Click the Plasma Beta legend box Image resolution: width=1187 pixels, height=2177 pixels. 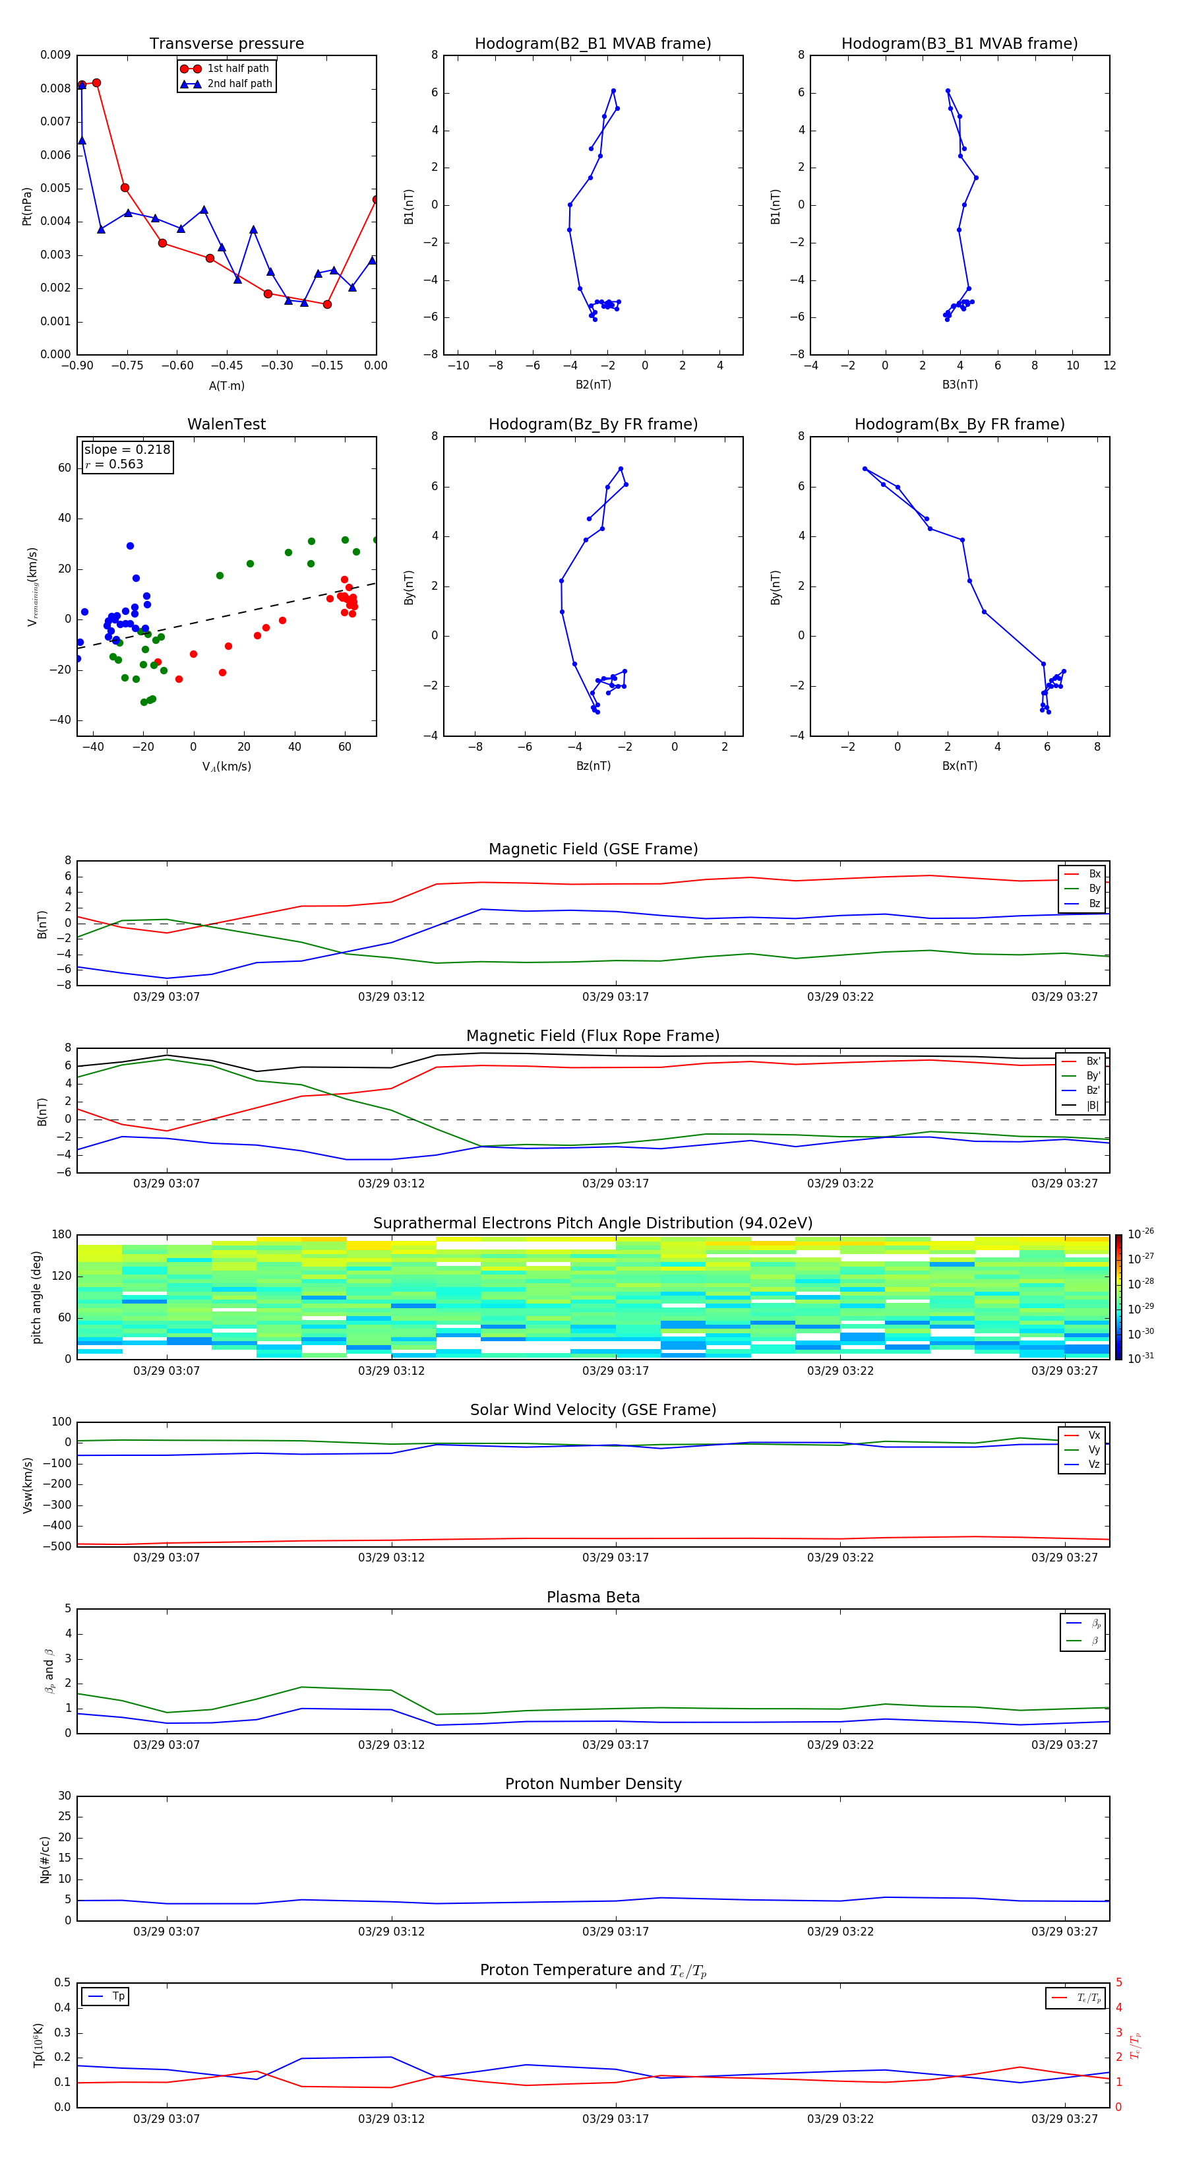pyautogui.click(x=1082, y=1632)
